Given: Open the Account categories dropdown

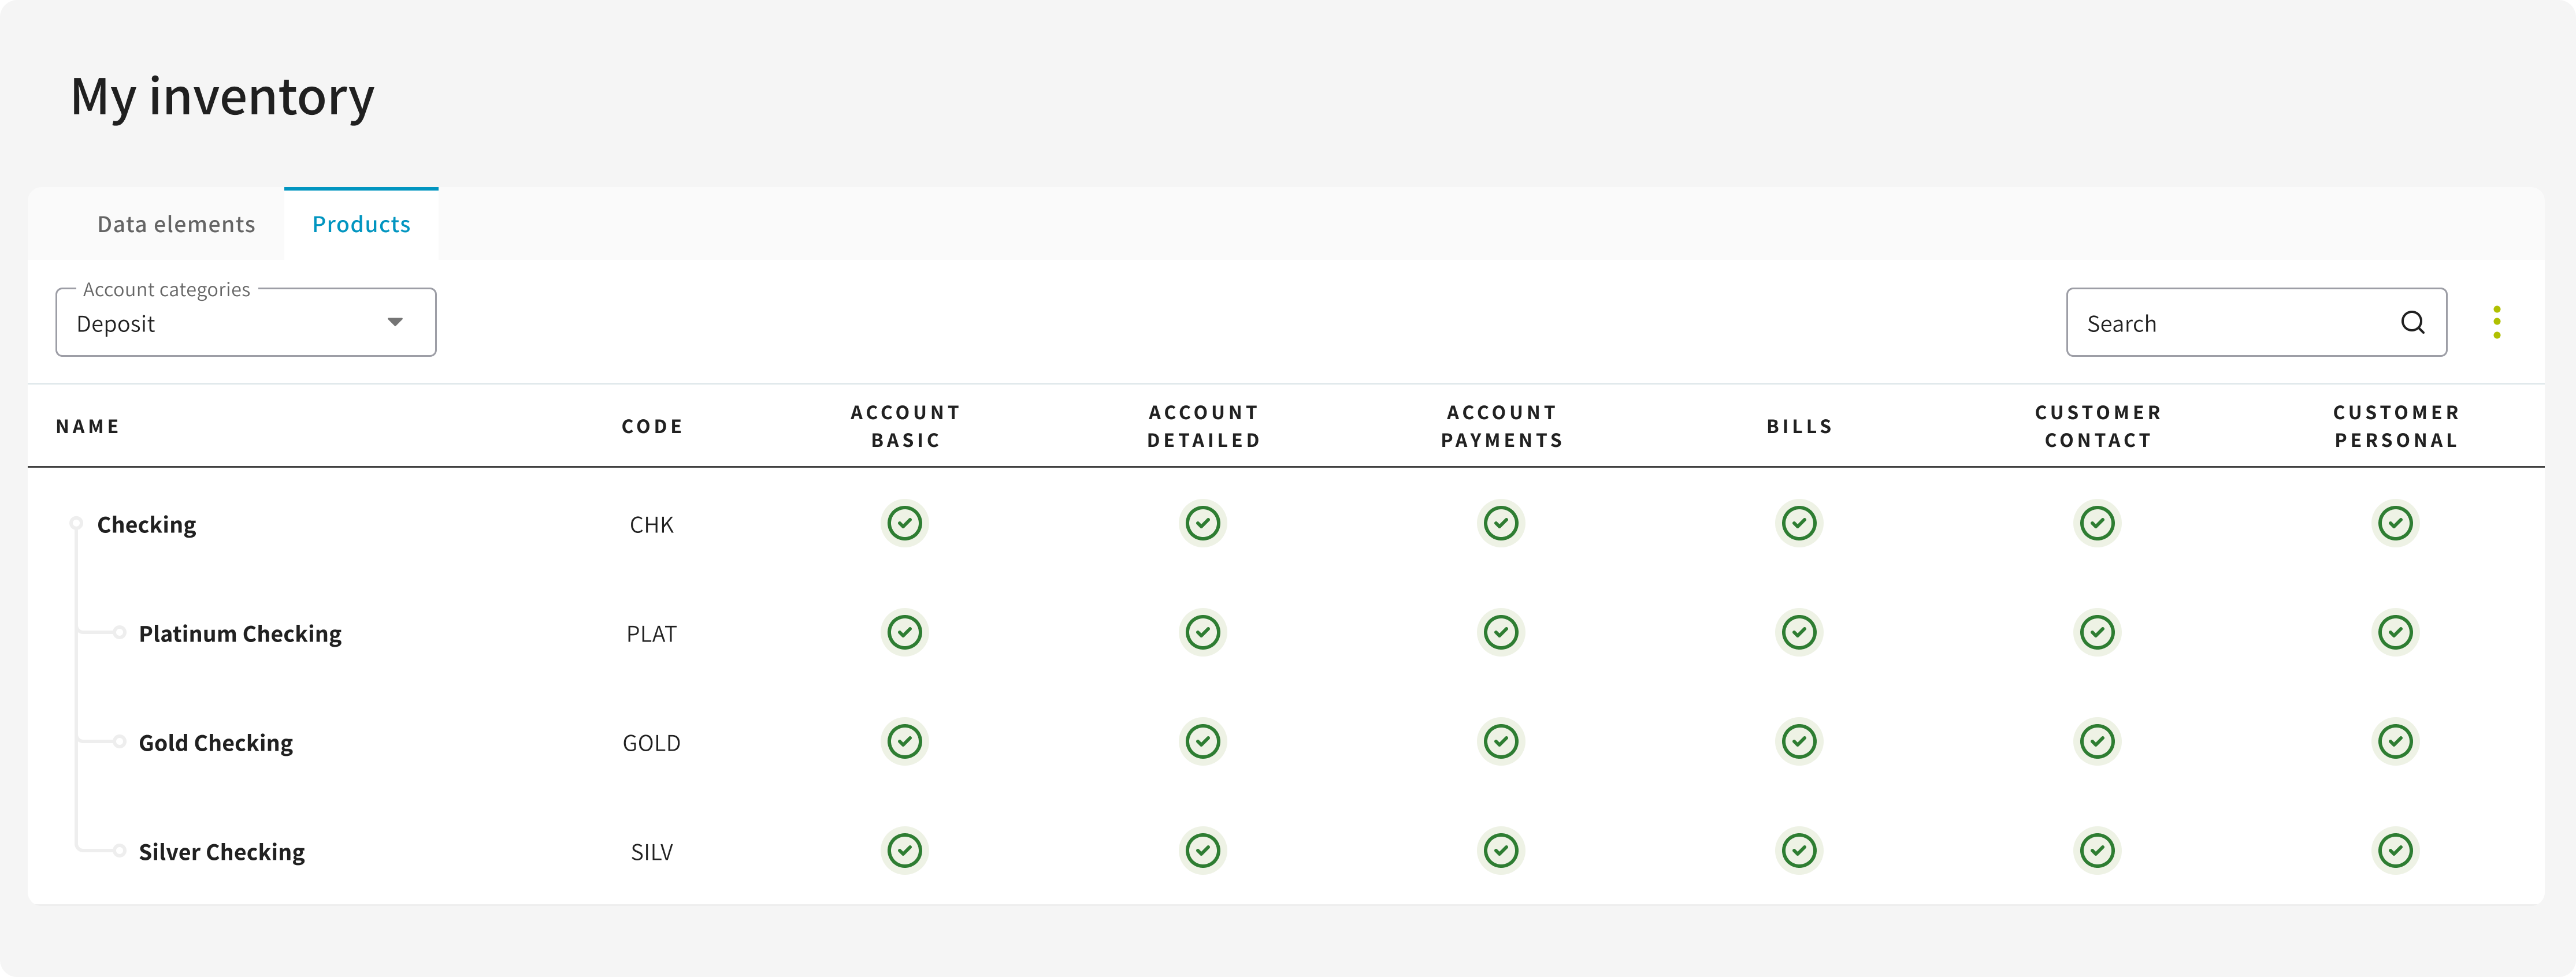Looking at the screenshot, I should pyautogui.click(x=246, y=323).
